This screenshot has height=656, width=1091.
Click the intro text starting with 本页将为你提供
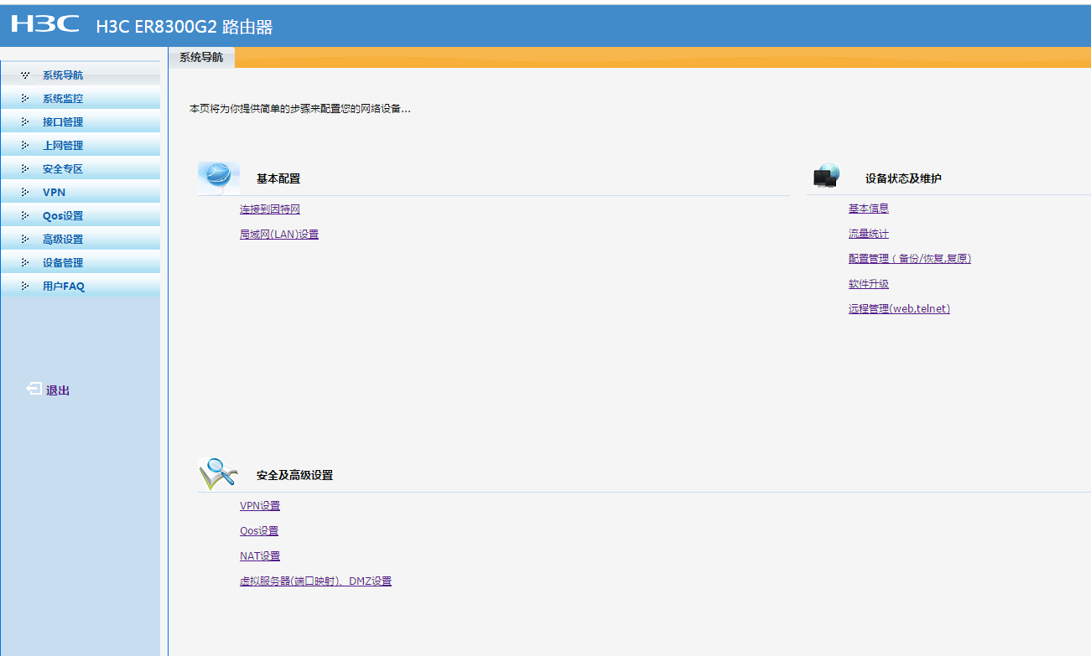click(300, 109)
